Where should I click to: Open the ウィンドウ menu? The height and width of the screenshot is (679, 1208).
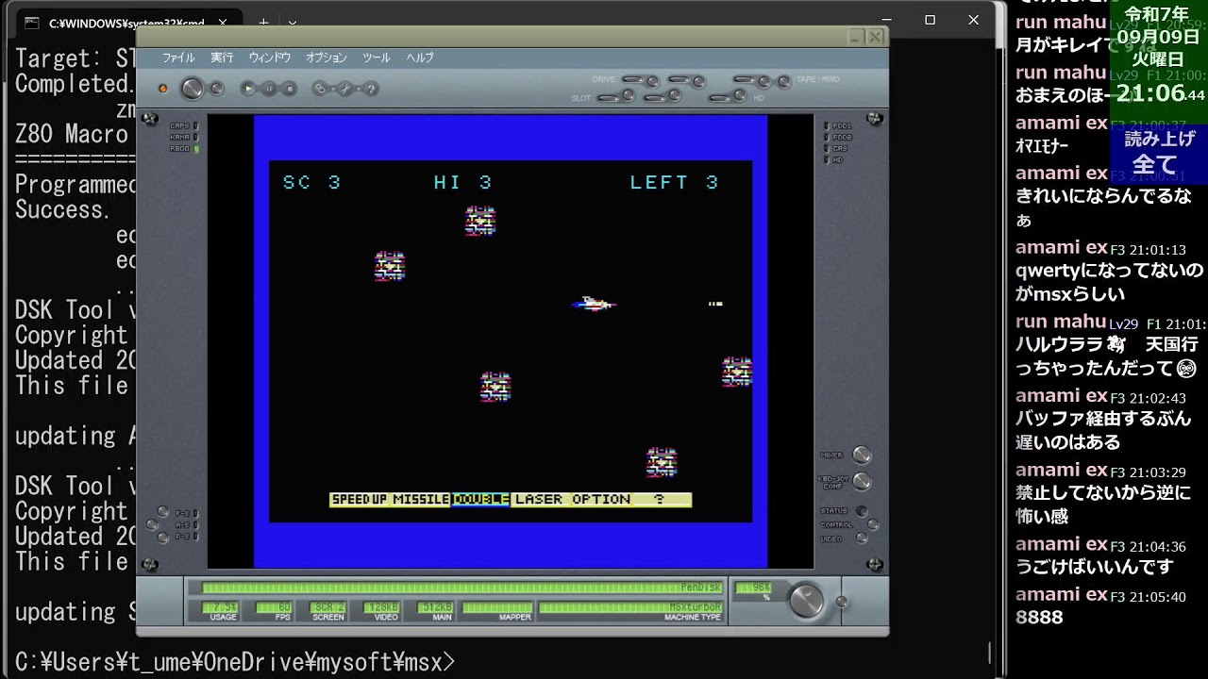pyautogui.click(x=270, y=58)
